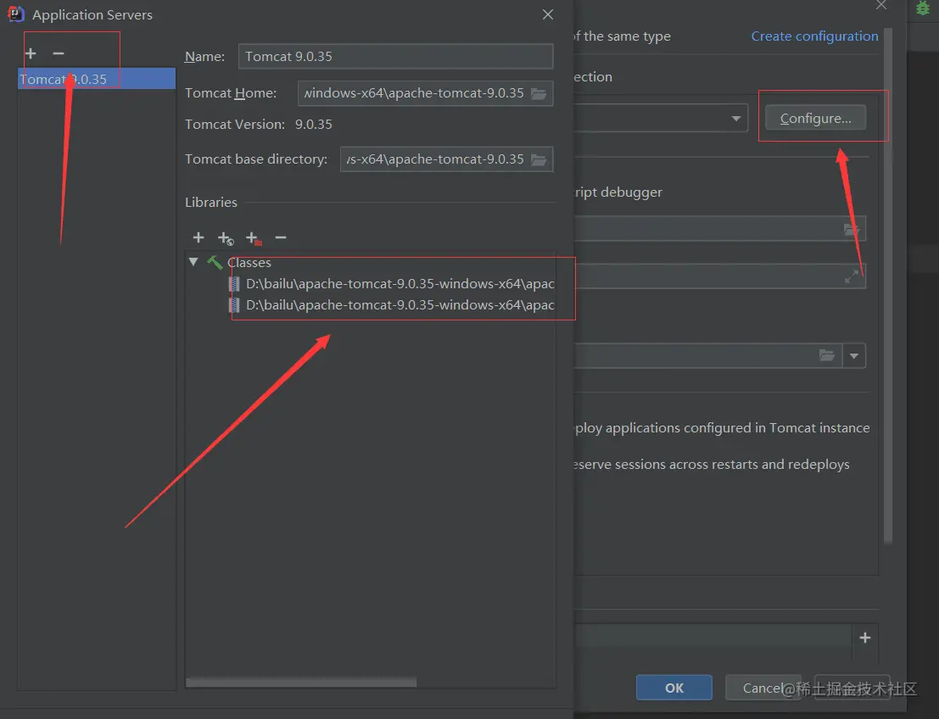The image size is (939, 719).
Task: Open application server dropdown beside Configure
Action: click(736, 119)
